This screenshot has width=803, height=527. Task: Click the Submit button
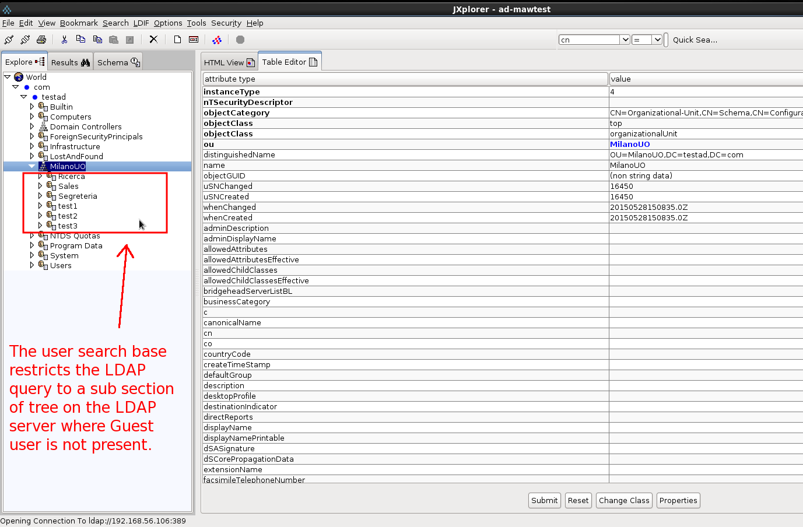coord(545,500)
